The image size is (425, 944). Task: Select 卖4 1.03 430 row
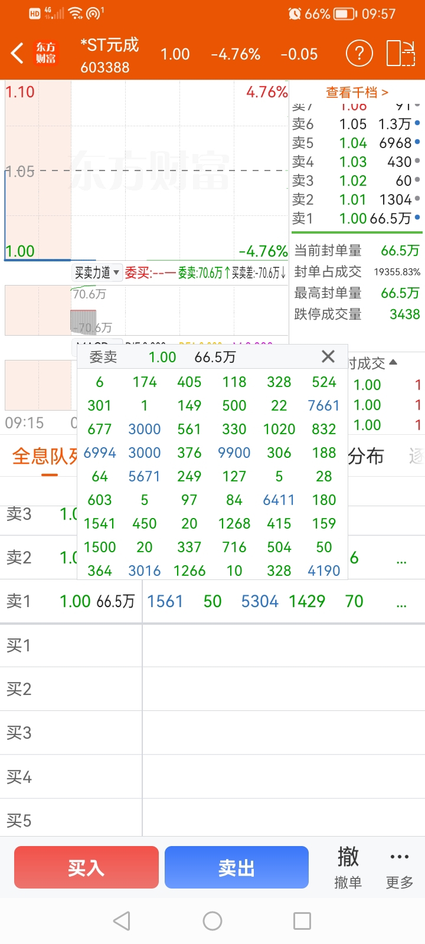[x=357, y=162]
